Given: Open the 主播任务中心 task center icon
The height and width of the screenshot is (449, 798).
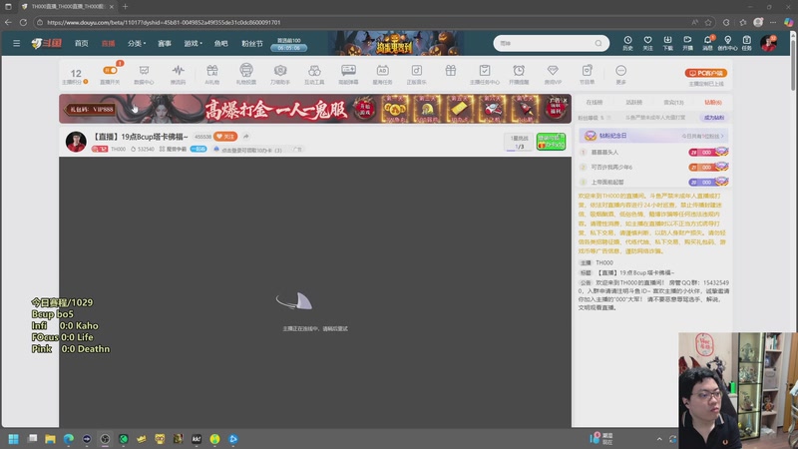Looking at the screenshot, I should pyautogui.click(x=485, y=73).
